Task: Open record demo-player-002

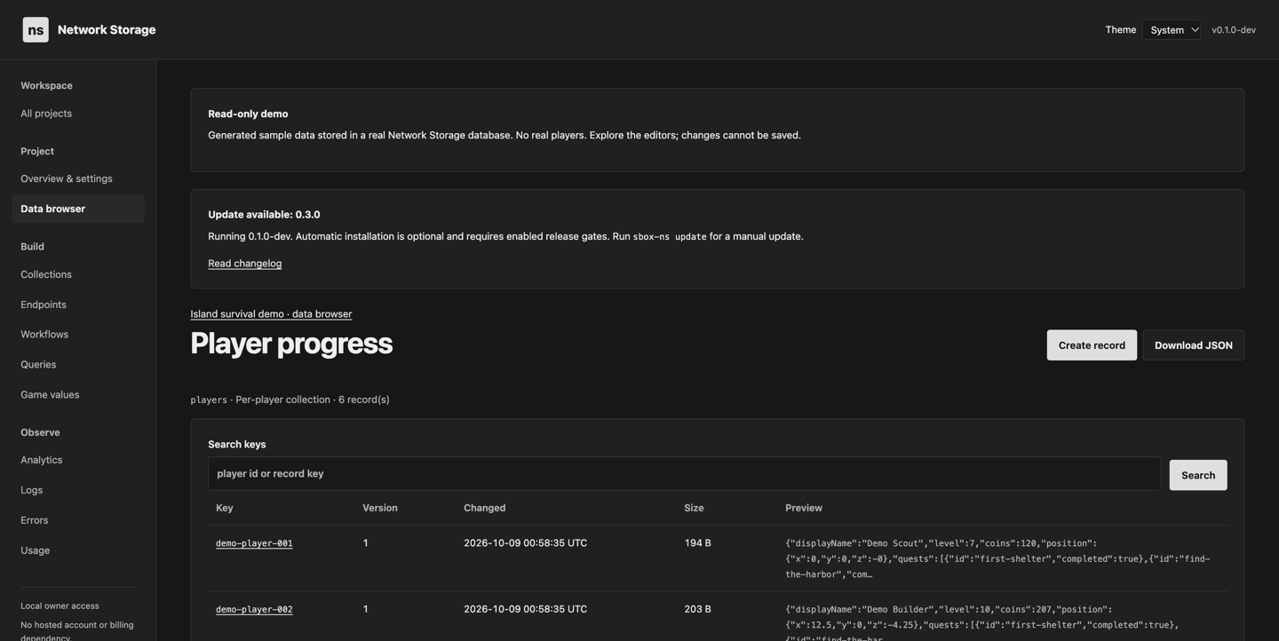Action: pyautogui.click(x=254, y=610)
